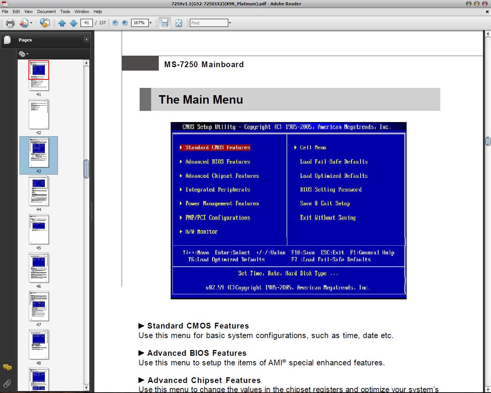Click the PDF icon in the title bar
This screenshot has height=393, width=491.
[5, 3]
